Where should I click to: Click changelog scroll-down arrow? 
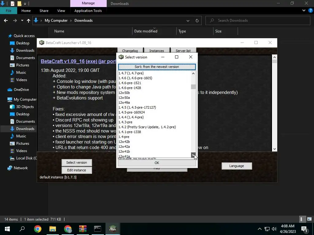pos(274,149)
